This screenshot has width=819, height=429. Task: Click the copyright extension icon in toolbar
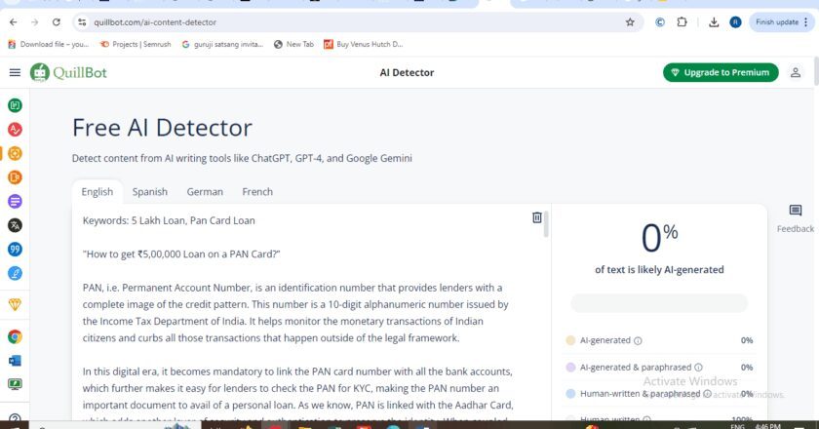[x=660, y=22]
